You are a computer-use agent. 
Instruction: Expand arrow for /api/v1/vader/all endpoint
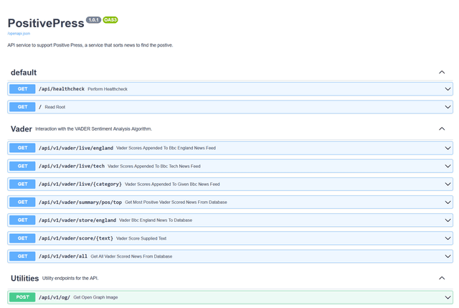[448, 256]
